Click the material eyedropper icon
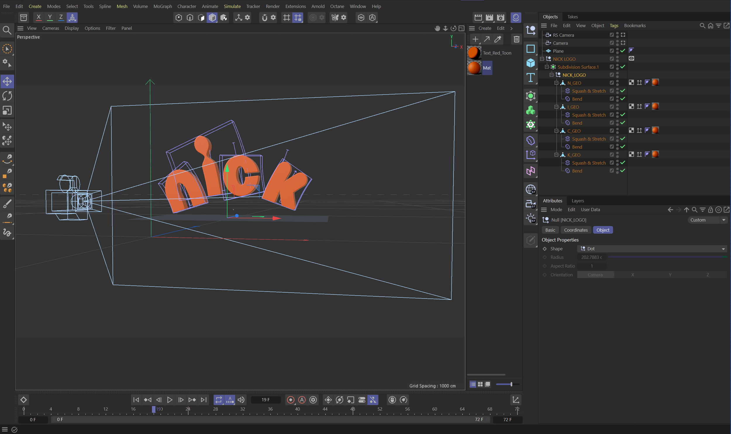The image size is (731, 434). click(x=498, y=39)
